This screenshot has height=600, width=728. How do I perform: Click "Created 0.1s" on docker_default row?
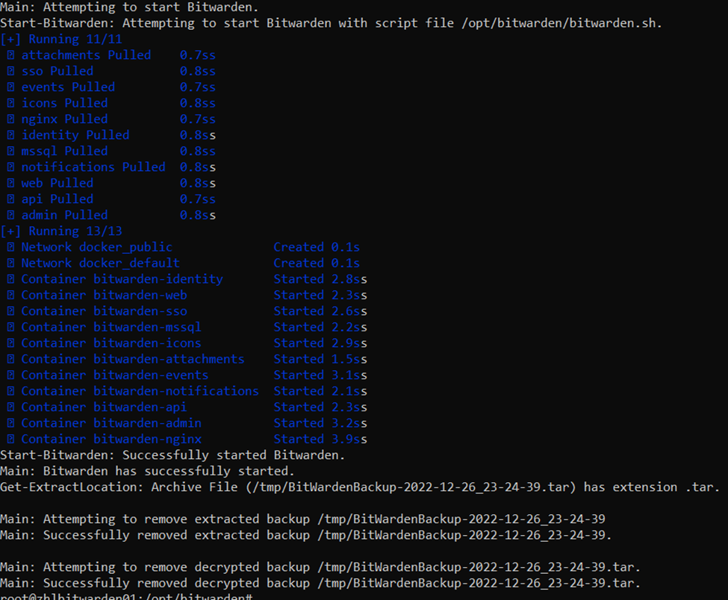coord(317,263)
